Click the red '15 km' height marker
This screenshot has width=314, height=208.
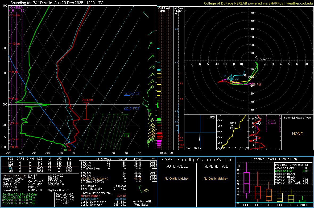(x=16, y=15)
